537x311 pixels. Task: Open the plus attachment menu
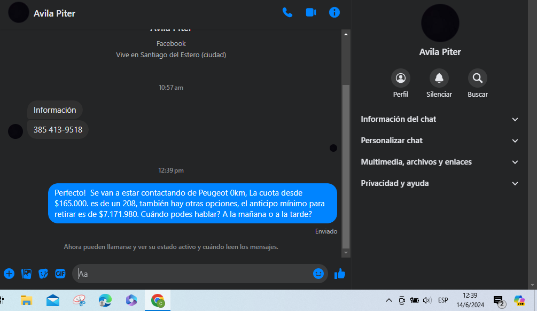point(9,274)
